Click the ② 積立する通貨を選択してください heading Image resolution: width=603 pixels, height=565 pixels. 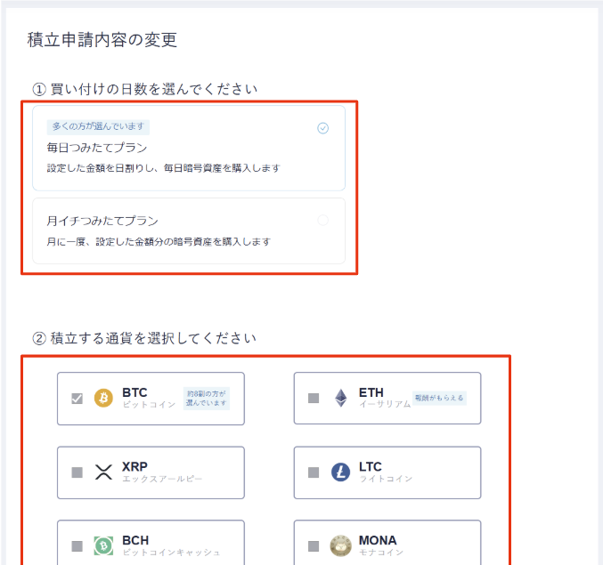pyautogui.click(x=144, y=338)
